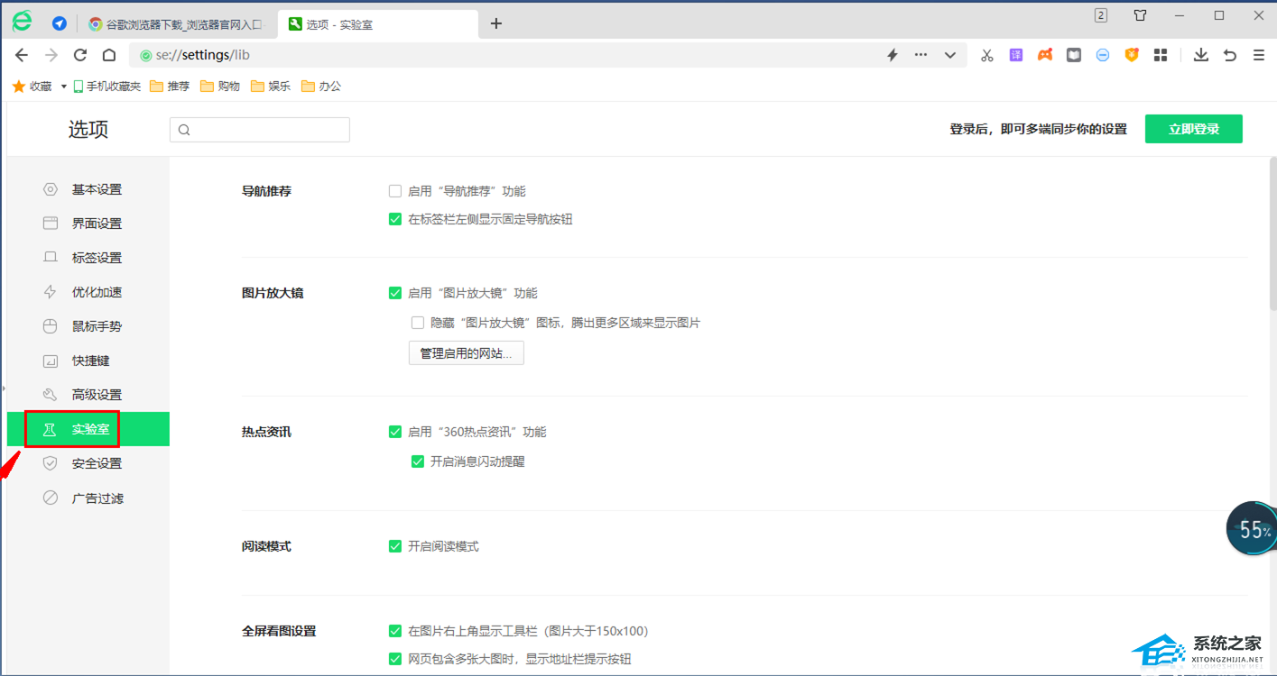Open the purple translate extension icon
1277x676 pixels.
point(1015,55)
